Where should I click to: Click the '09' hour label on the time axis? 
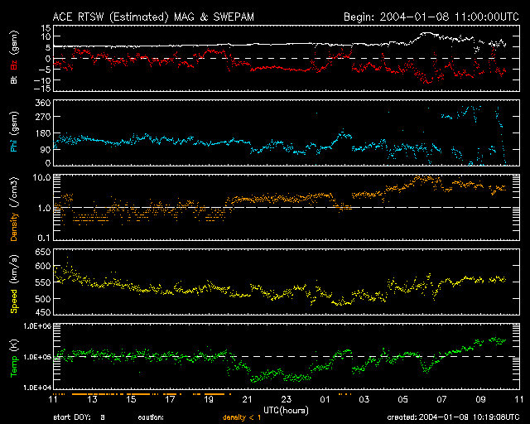pos(480,400)
